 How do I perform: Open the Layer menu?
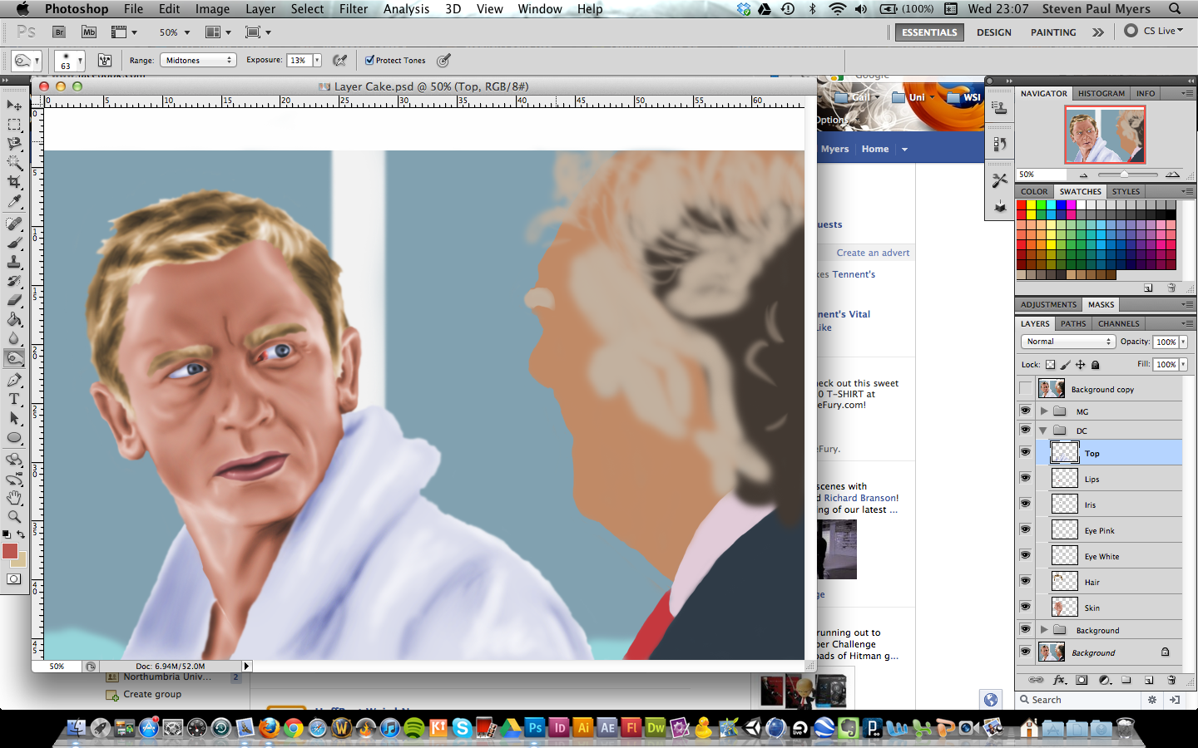(260, 8)
